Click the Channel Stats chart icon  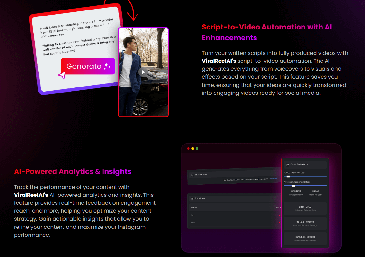192,175
